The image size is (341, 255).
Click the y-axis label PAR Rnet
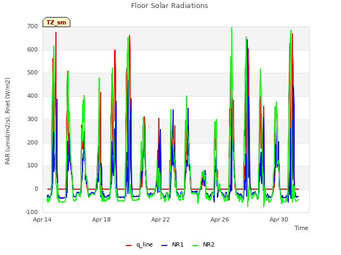[x=7, y=121]
